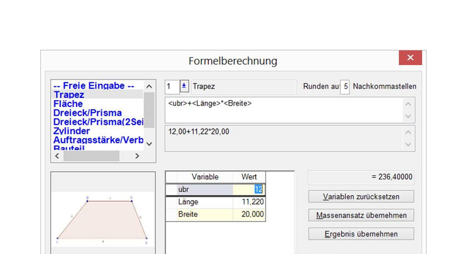Image resolution: width=461 pixels, height=254 pixels.
Task: Click the 'ubr' value cell
Action: pos(248,190)
